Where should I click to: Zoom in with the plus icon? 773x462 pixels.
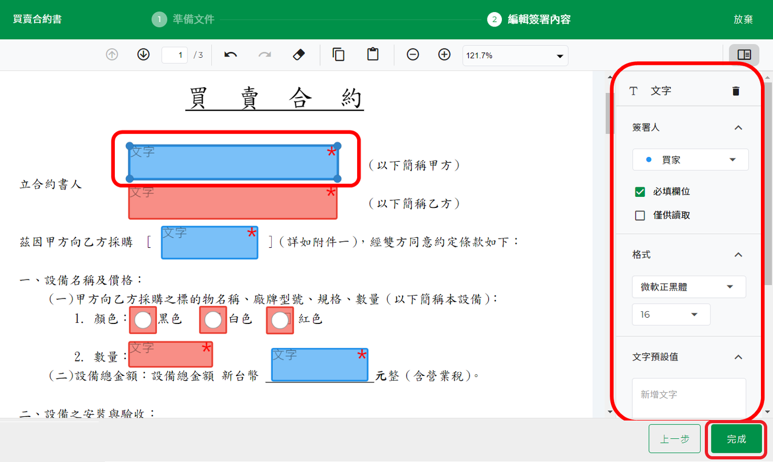coord(444,55)
